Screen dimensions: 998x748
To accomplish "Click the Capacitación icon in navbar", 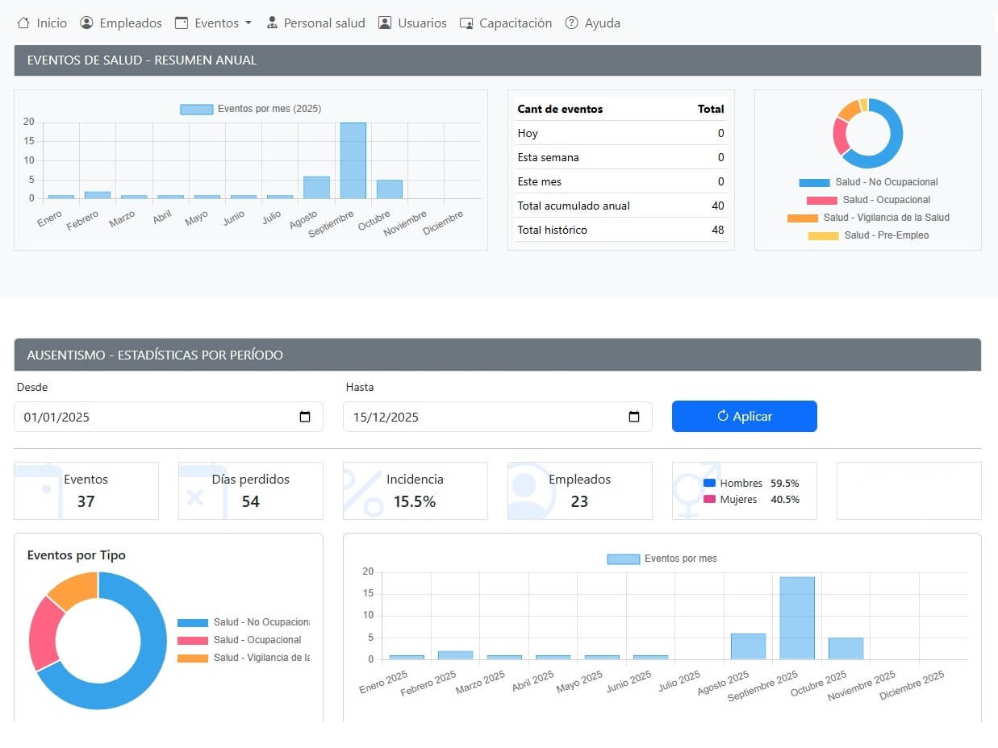I will coord(466,23).
